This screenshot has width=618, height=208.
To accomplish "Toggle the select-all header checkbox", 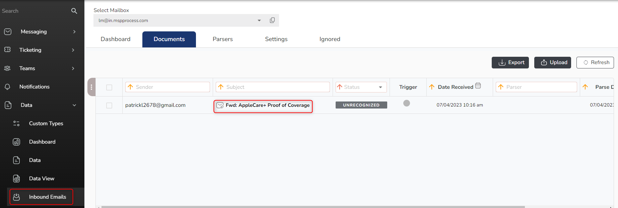I will click(x=109, y=87).
